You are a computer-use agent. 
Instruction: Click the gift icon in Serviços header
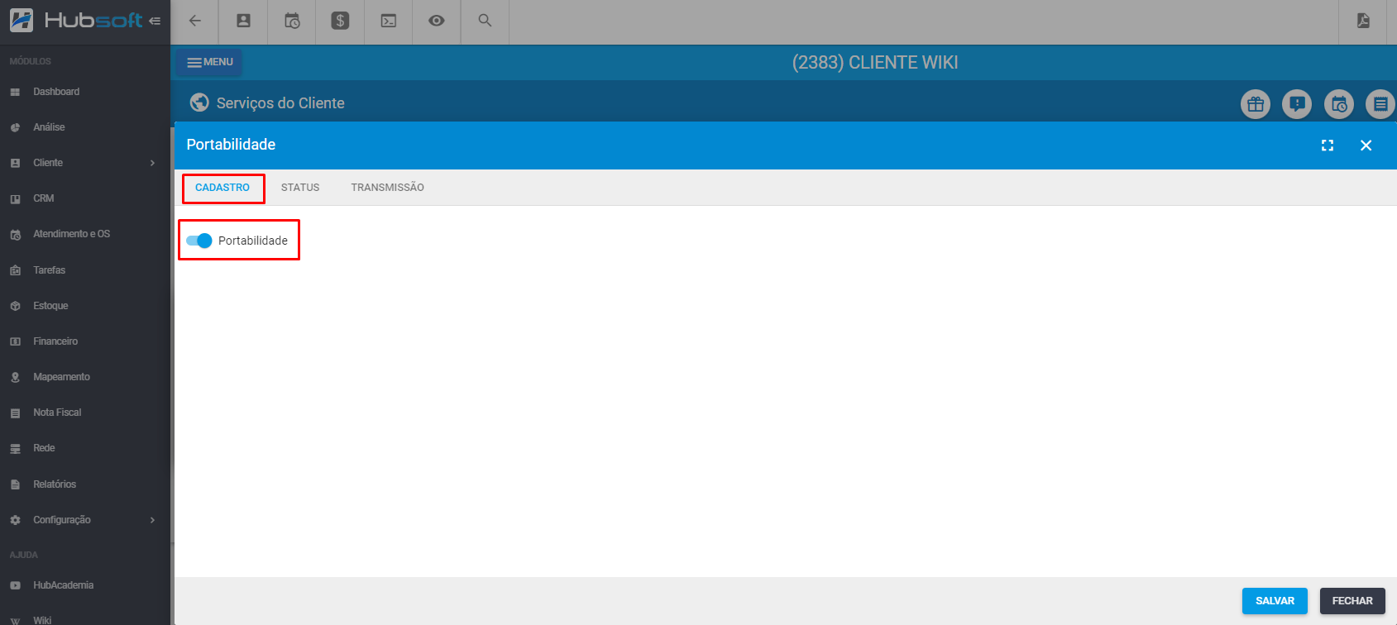tap(1256, 104)
